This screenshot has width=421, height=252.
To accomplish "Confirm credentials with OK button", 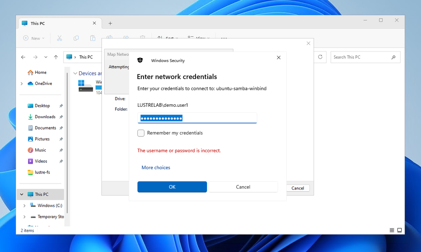I will tap(172, 187).
